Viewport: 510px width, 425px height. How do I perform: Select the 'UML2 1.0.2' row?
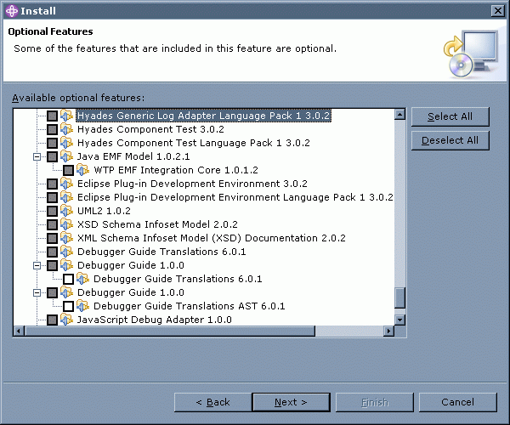104,211
